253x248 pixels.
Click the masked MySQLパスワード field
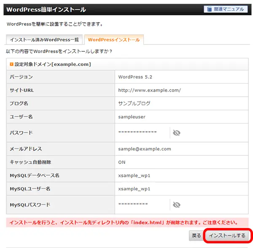coord(133,205)
